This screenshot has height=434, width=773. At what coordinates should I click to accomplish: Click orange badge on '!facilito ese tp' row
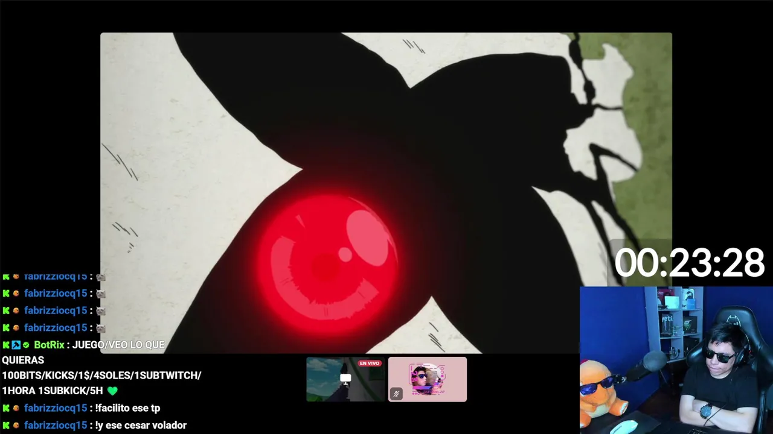coord(16,408)
